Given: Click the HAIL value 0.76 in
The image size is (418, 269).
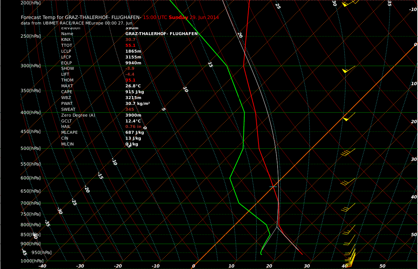Looking at the screenshot, I should (x=133, y=127).
